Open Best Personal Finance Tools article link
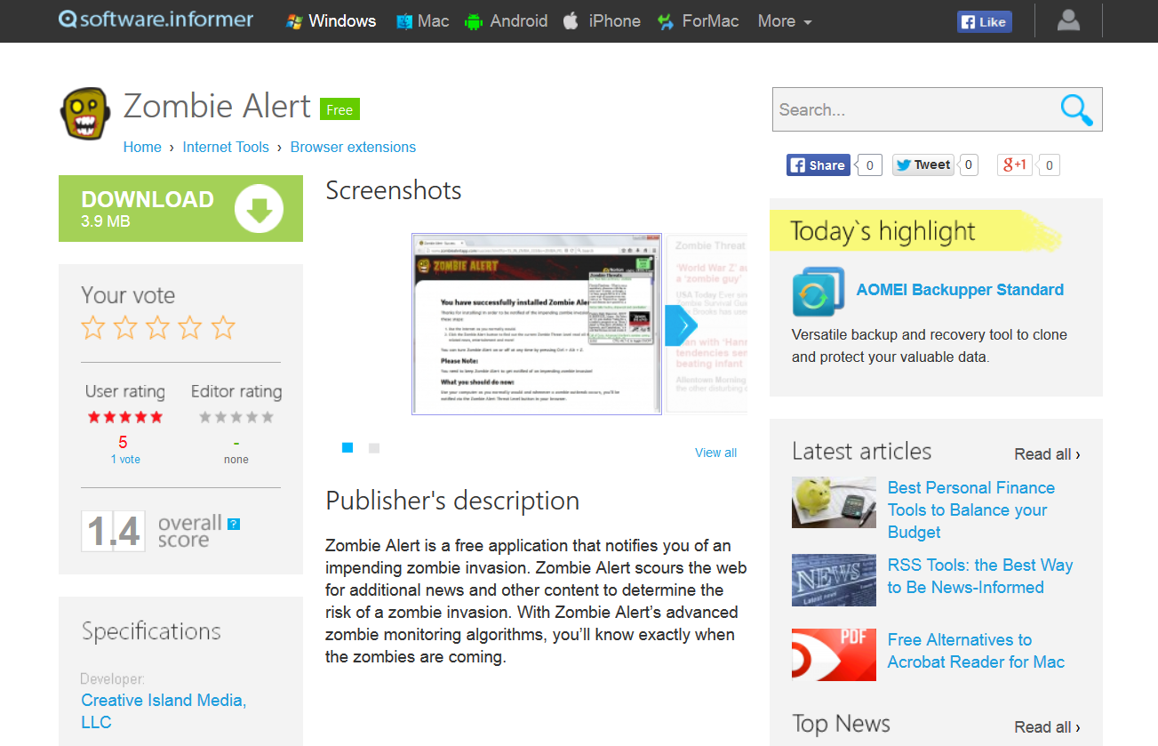The image size is (1158, 746). (x=971, y=510)
